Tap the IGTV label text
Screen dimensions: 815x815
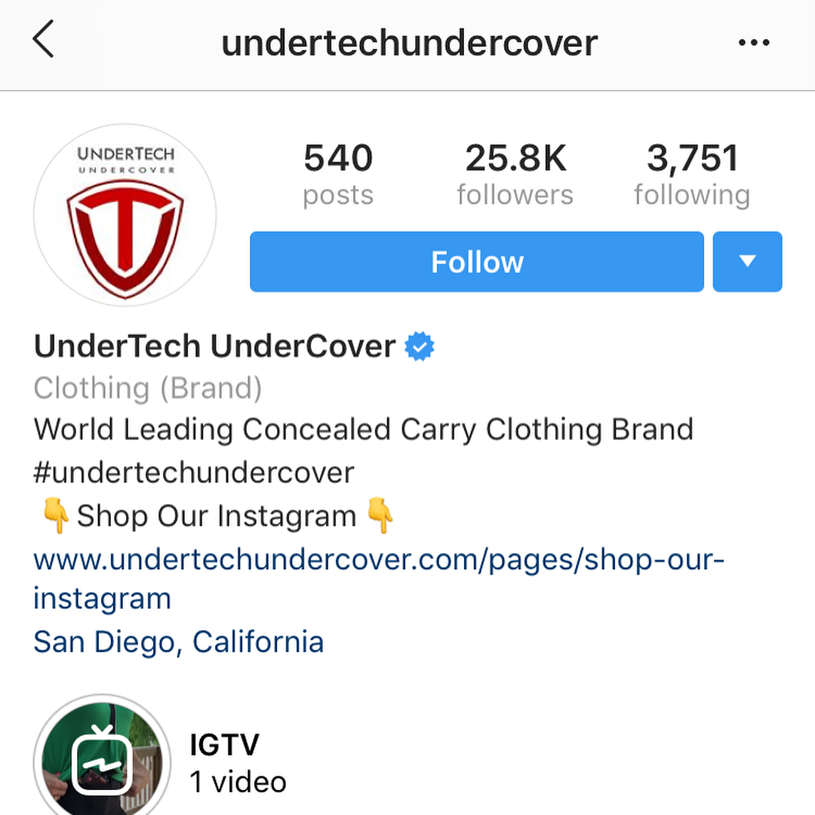(225, 744)
